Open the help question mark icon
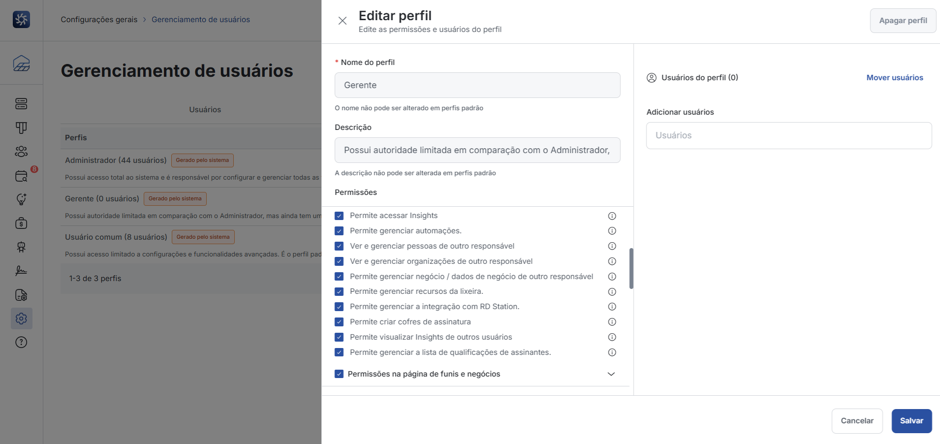Screen dimensions: 940x444 tap(21, 343)
